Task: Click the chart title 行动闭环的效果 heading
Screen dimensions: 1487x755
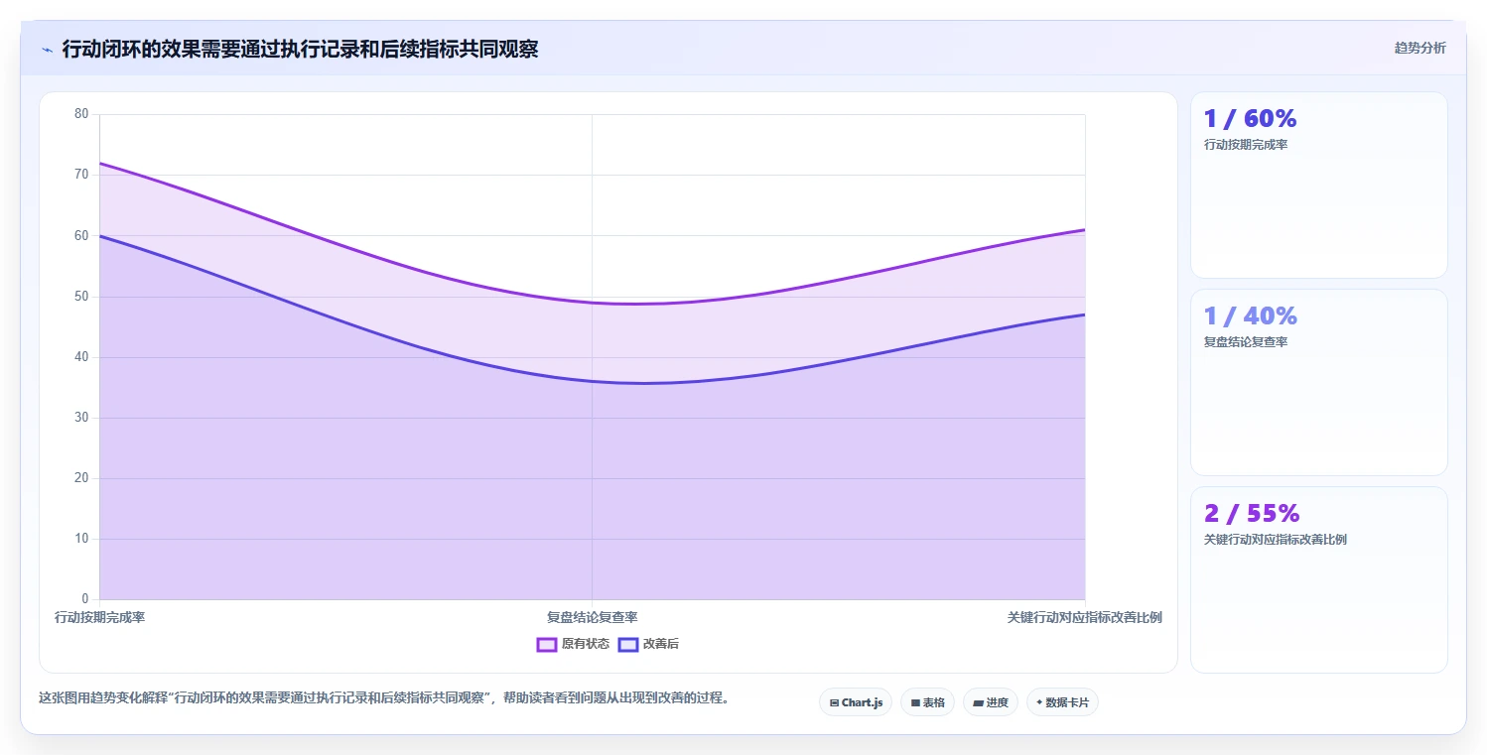Action: coord(300,50)
